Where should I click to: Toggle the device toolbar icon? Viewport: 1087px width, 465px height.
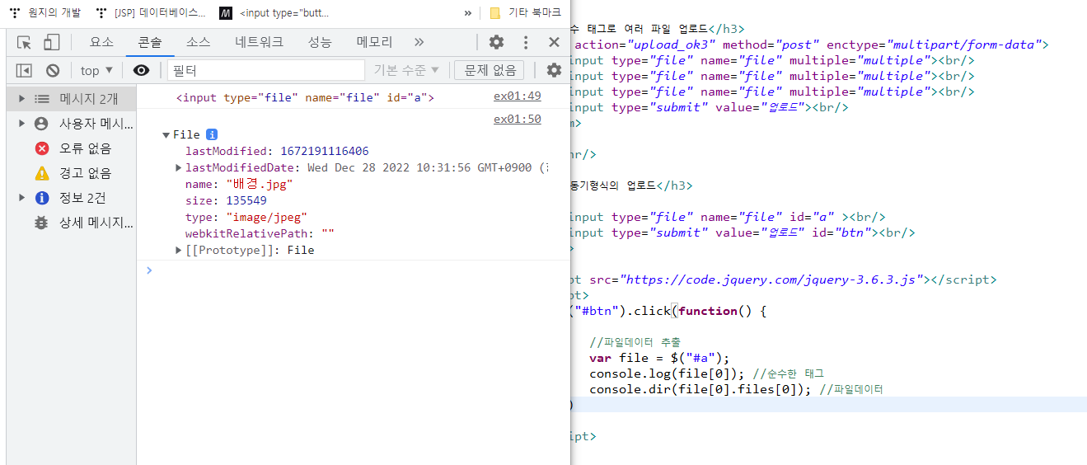pyautogui.click(x=52, y=42)
